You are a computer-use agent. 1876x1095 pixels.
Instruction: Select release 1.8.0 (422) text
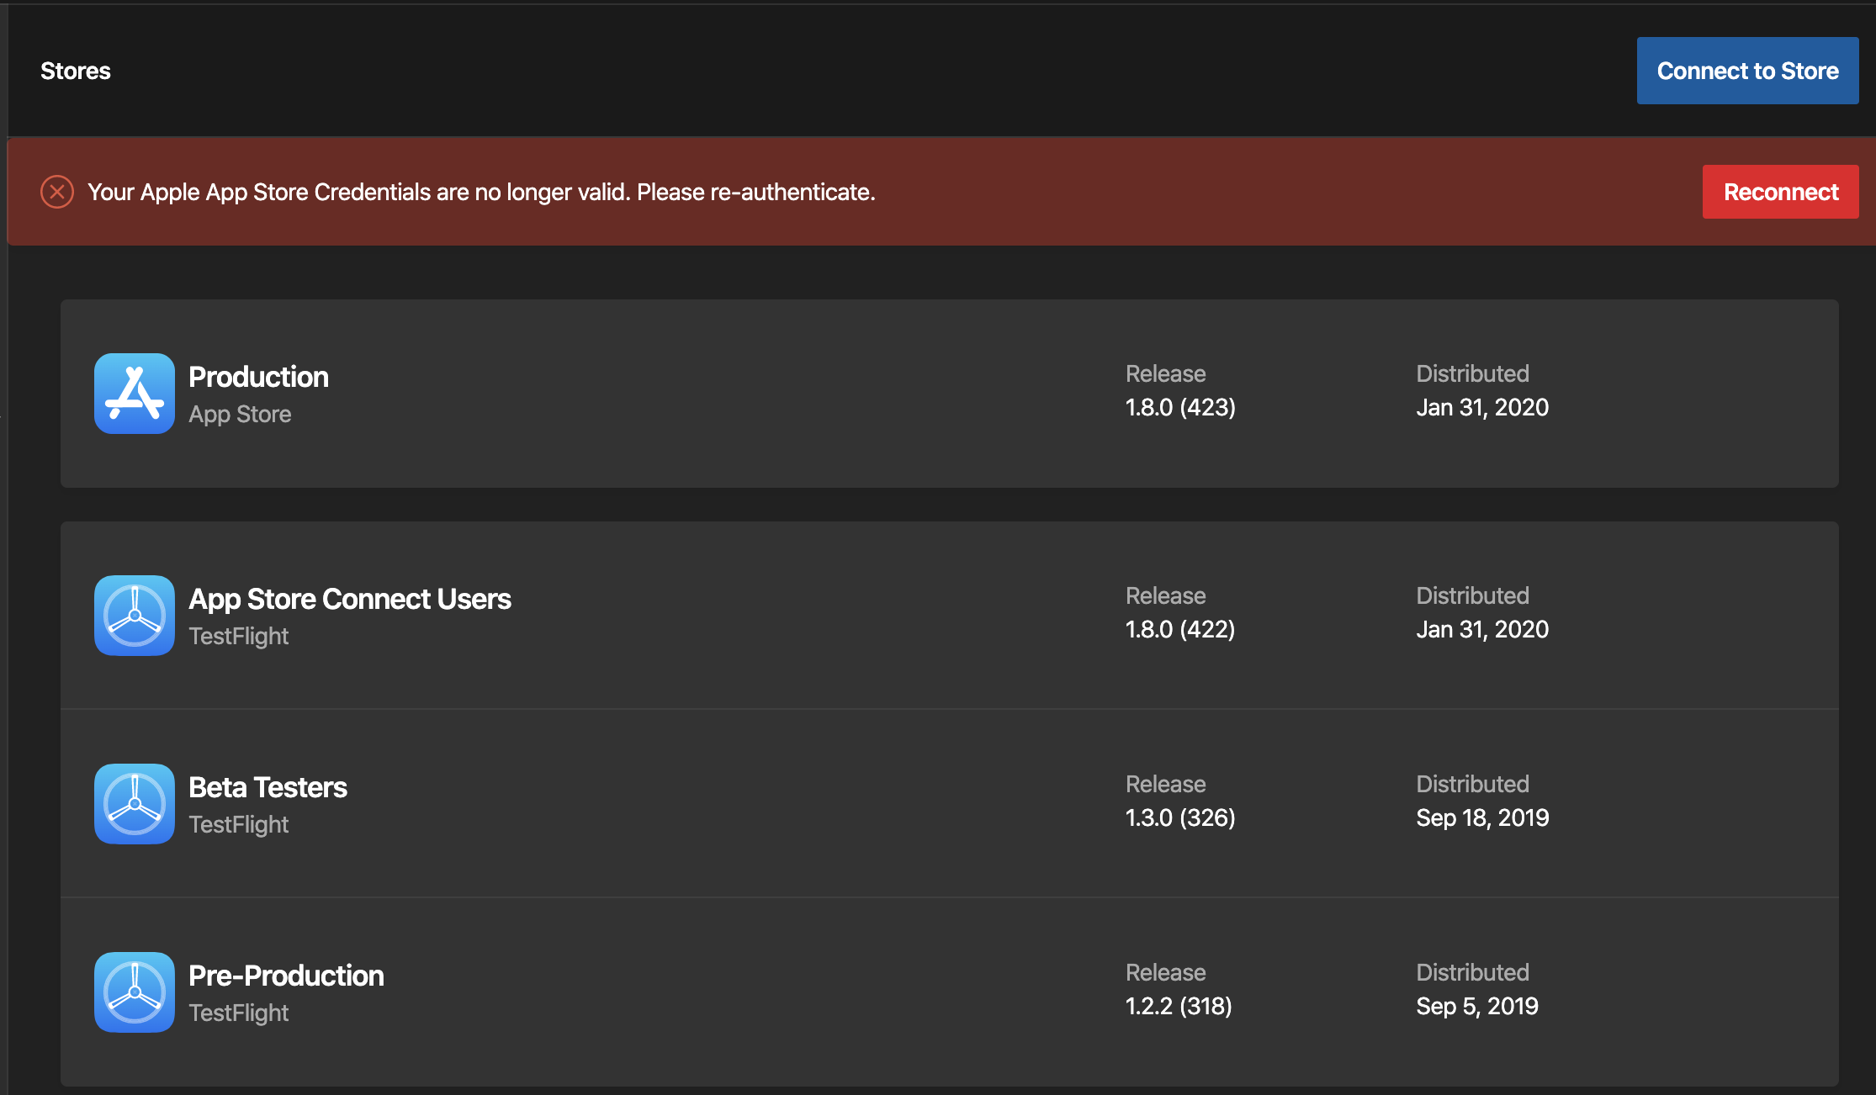click(1180, 629)
